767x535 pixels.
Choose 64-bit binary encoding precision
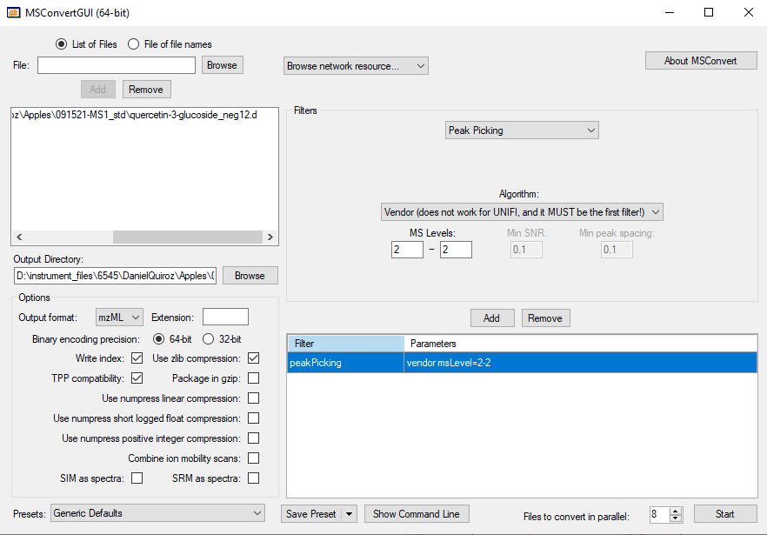(158, 338)
